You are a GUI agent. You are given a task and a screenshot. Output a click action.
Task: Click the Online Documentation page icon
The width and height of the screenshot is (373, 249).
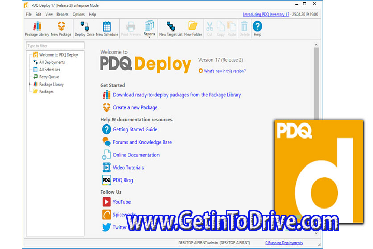tap(106, 155)
